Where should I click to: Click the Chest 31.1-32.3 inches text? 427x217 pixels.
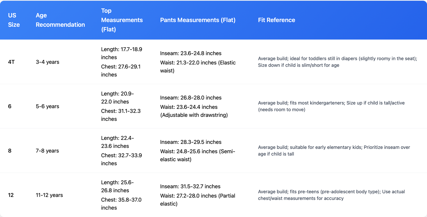coord(121,115)
